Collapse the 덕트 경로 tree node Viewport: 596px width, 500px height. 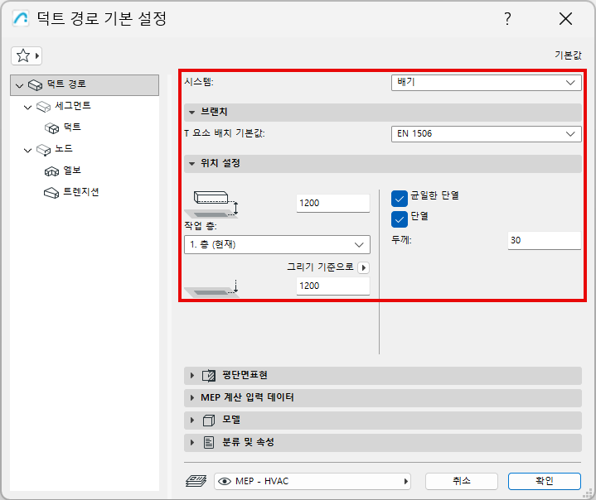tap(19, 85)
